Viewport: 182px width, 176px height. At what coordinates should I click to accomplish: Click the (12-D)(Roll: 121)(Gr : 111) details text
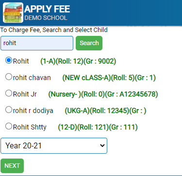(98, 127)
